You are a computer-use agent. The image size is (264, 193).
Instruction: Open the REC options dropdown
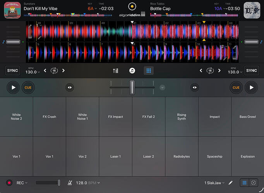point(22,183)
